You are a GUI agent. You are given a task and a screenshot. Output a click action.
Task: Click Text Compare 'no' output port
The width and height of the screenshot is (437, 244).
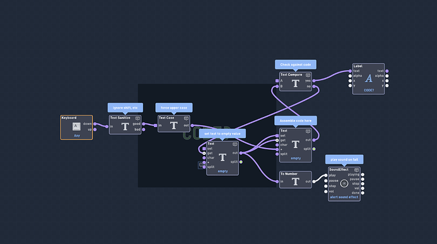[x=314, y=87]
